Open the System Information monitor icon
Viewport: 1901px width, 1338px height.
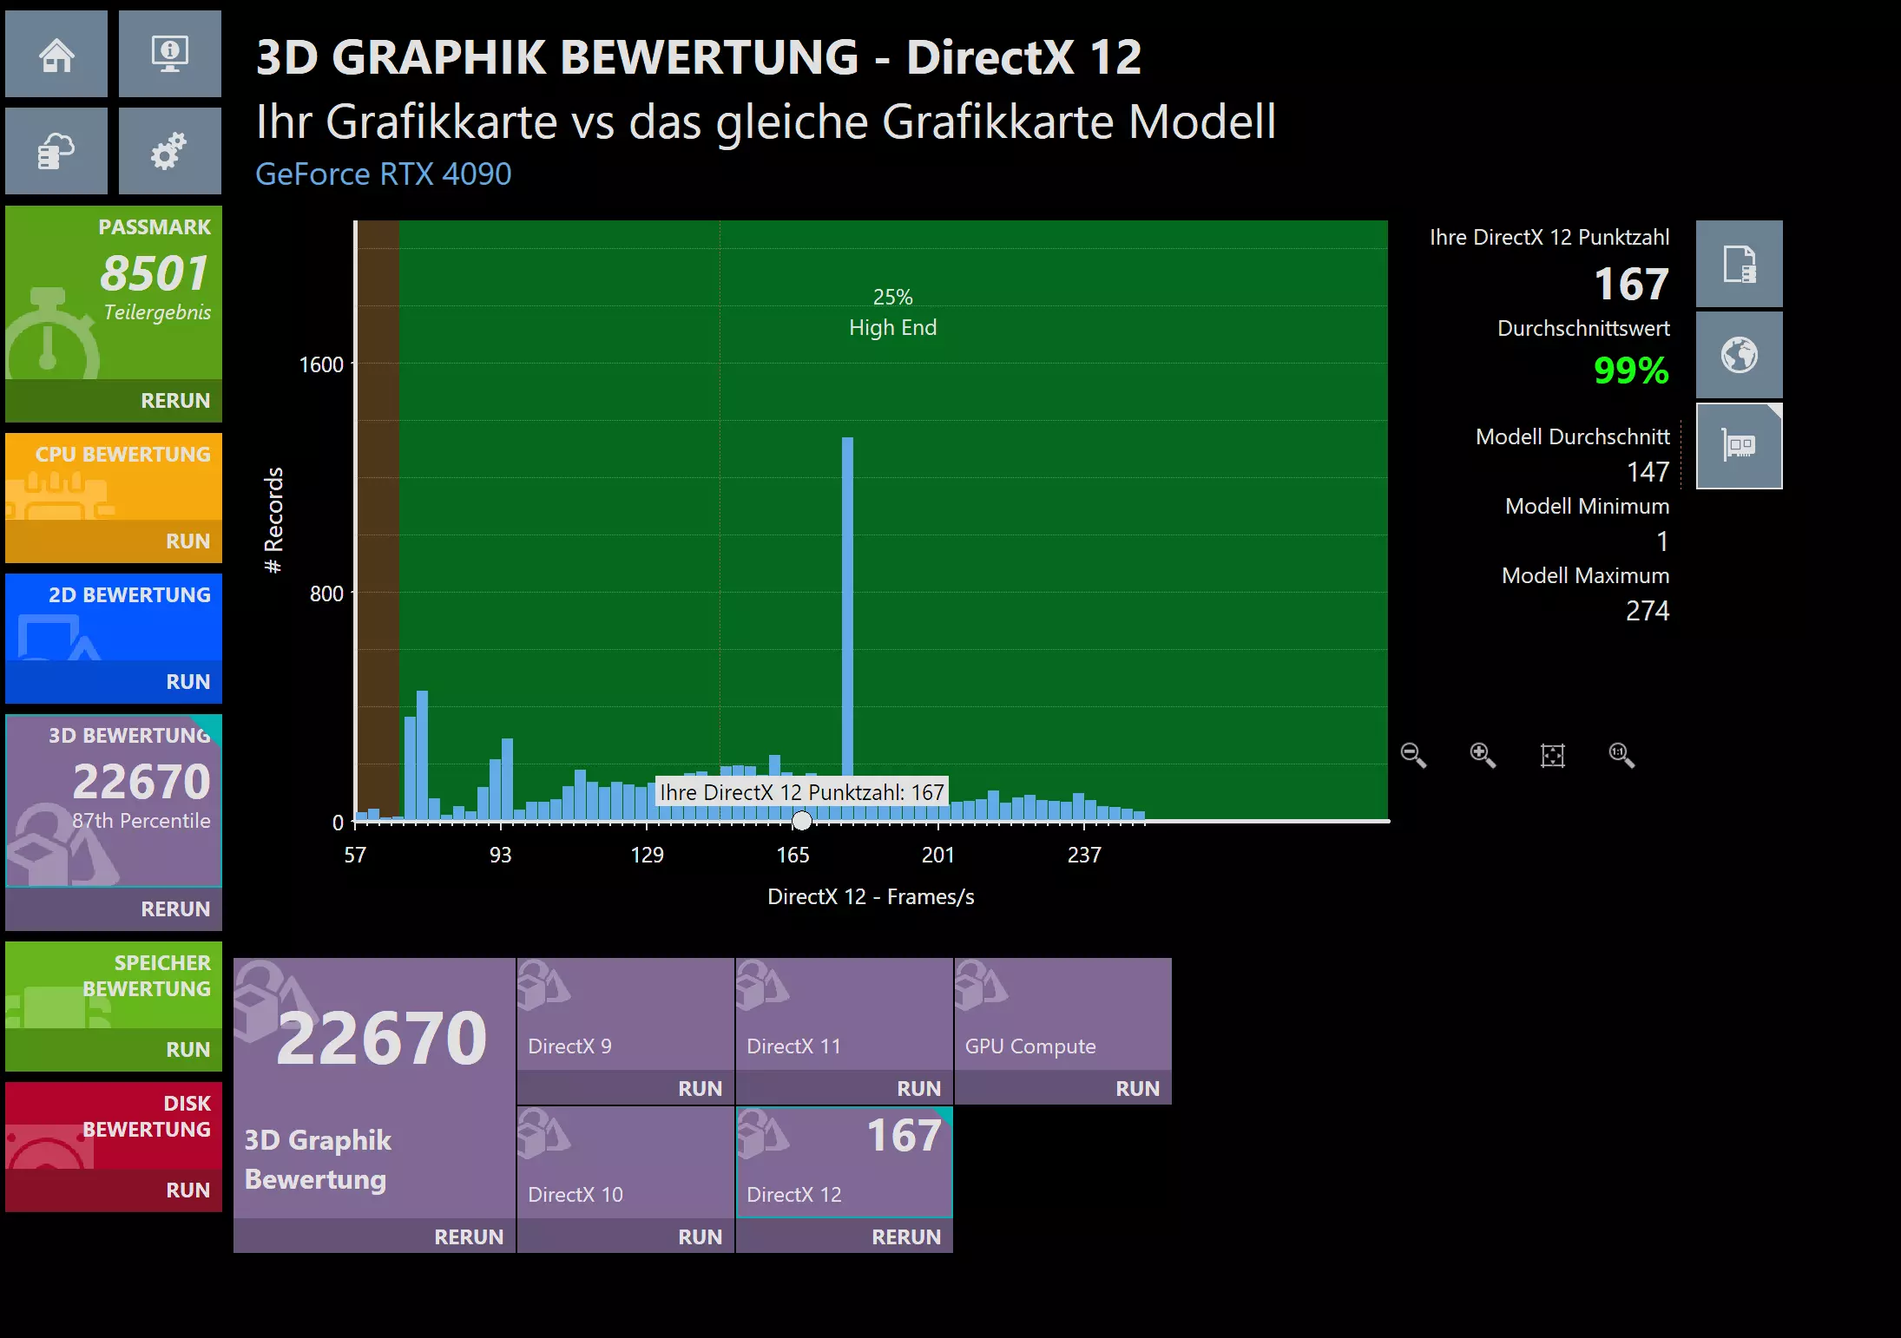click(x=170, y=54)
